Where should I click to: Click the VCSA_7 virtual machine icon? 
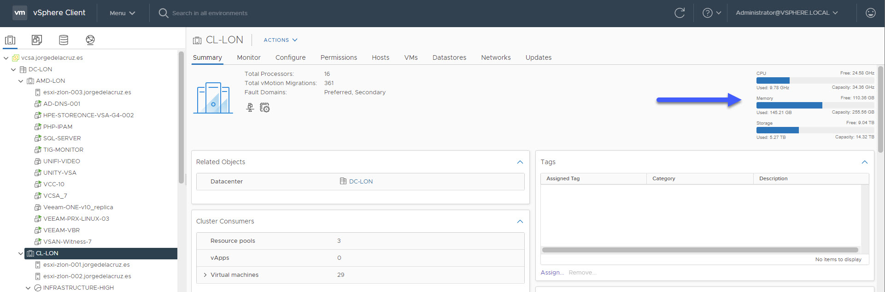tap(38, 196)
